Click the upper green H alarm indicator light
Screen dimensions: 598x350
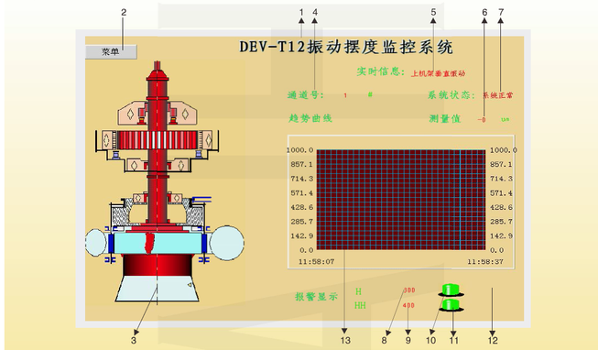(451, 290)
